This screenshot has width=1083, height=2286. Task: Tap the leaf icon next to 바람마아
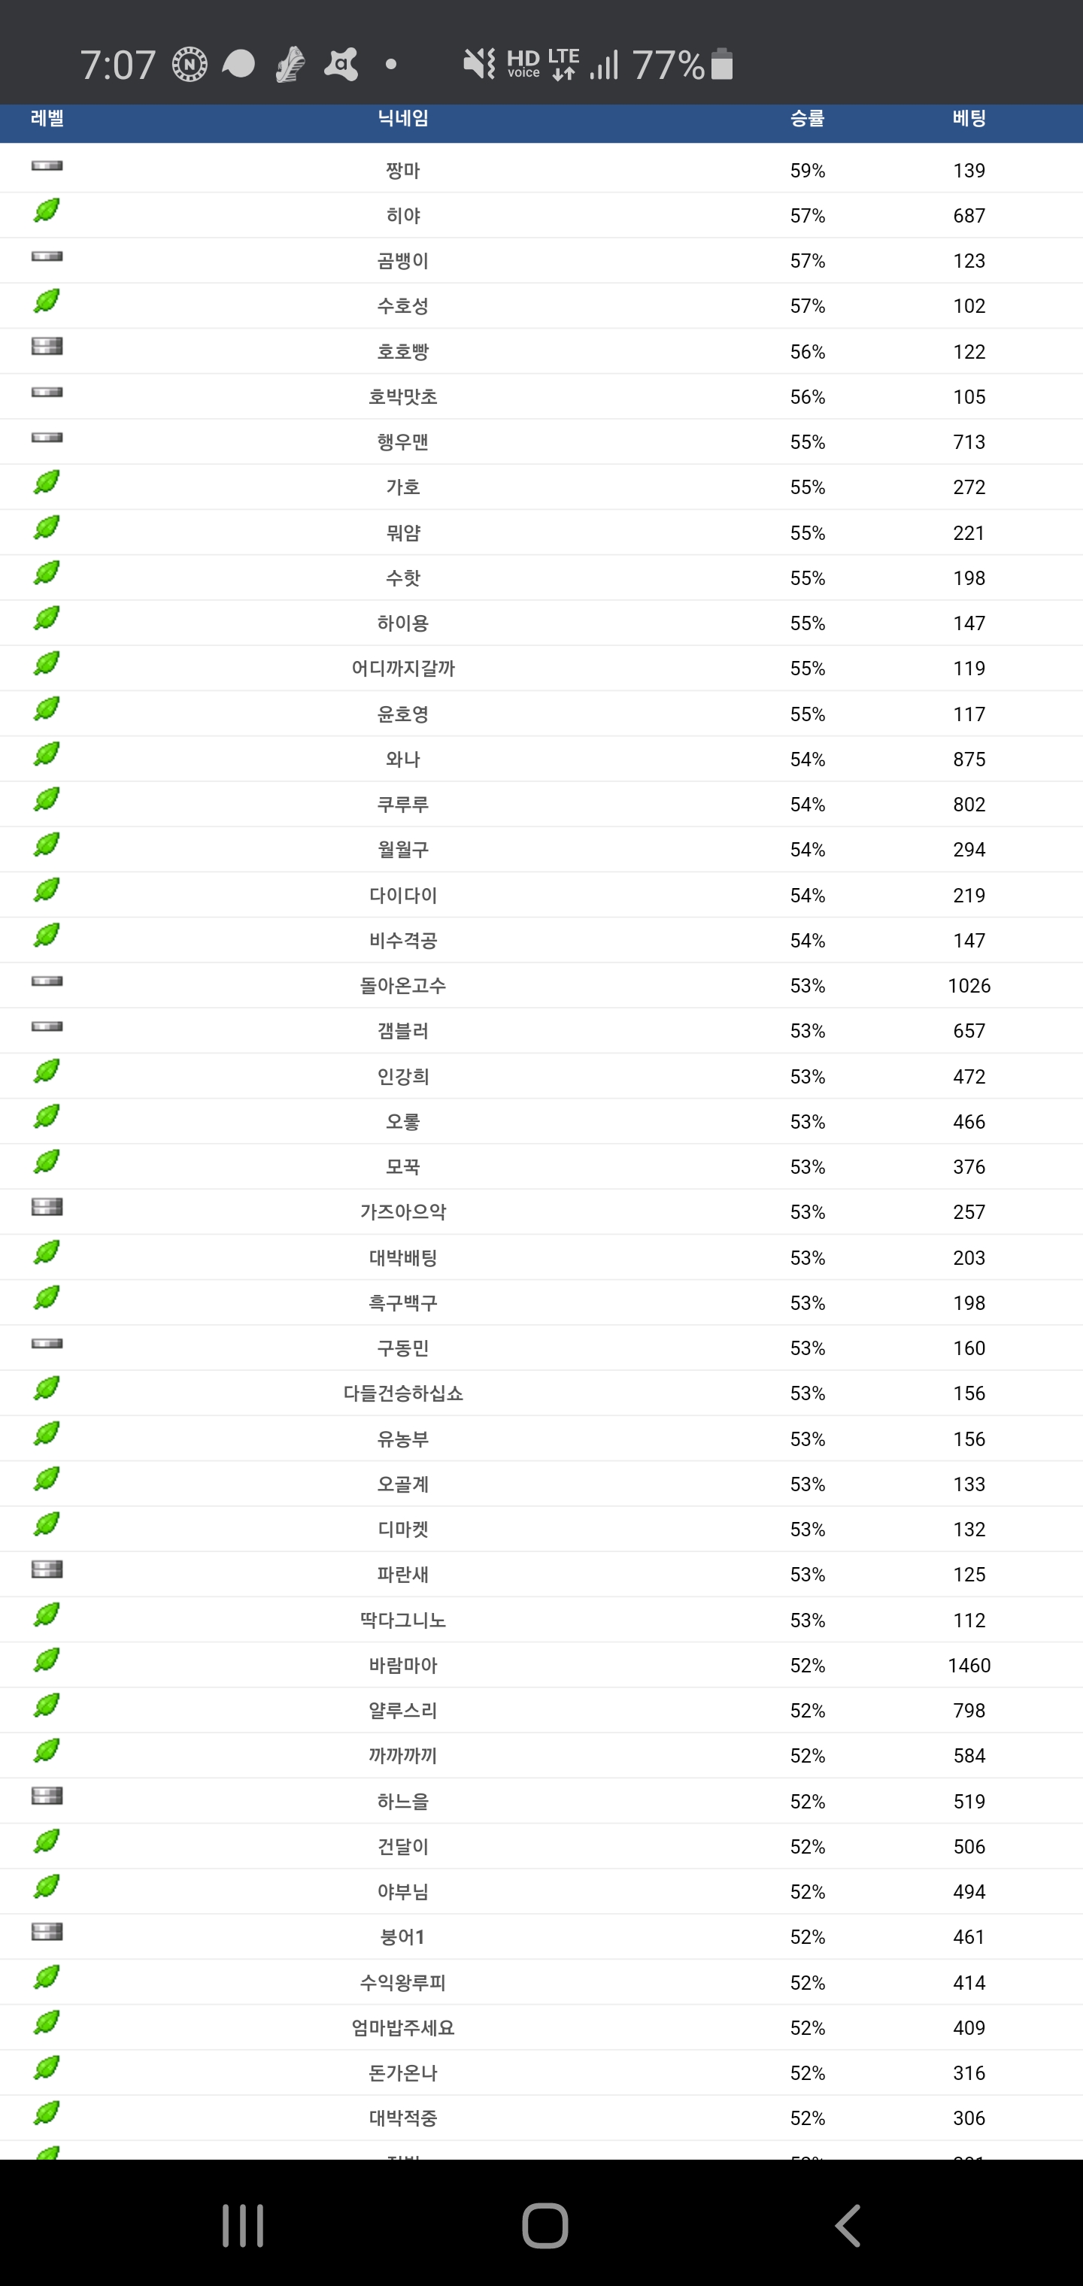(x=46, y=1660)
